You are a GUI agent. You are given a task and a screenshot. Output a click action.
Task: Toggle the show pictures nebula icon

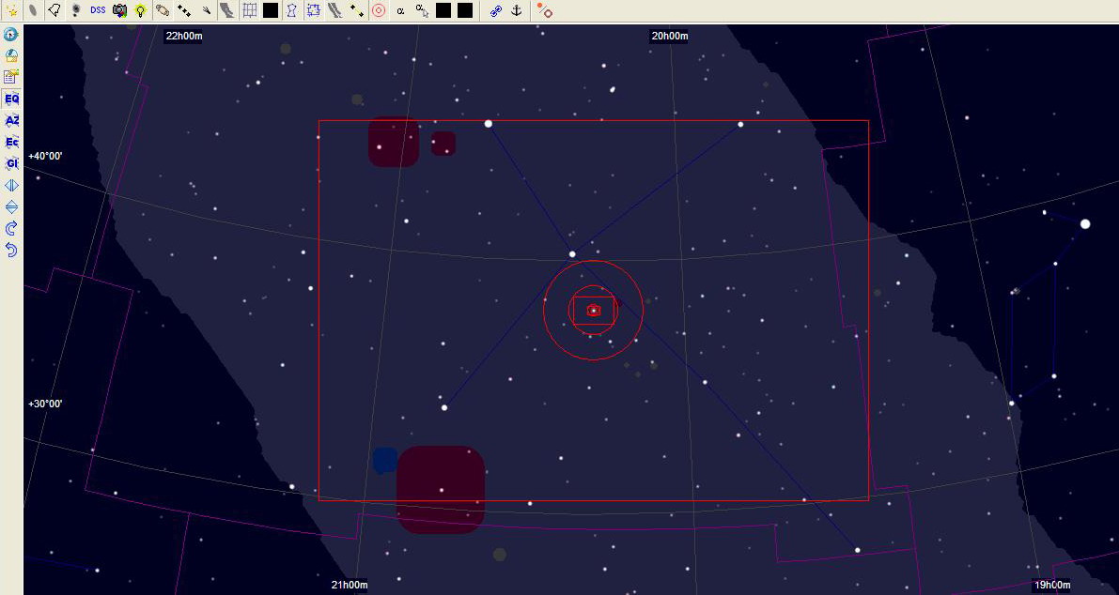[x=76, y=10]
